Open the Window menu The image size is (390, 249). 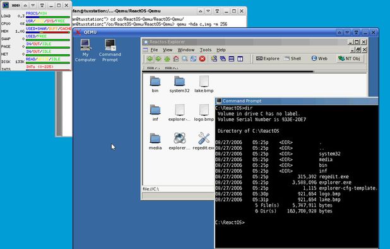click(186, 50)
